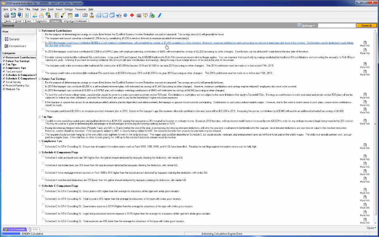Open More Info for Commissions expense flag
Screen dimensions: 379x237
point(364,206)
